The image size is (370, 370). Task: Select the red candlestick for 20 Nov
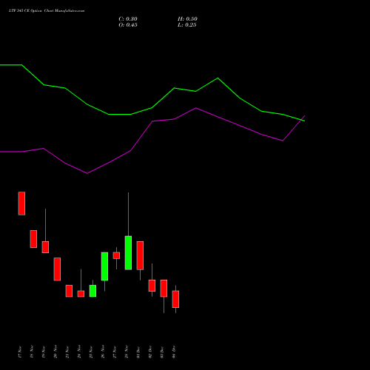pyautogui.click(x=57, y=269)
